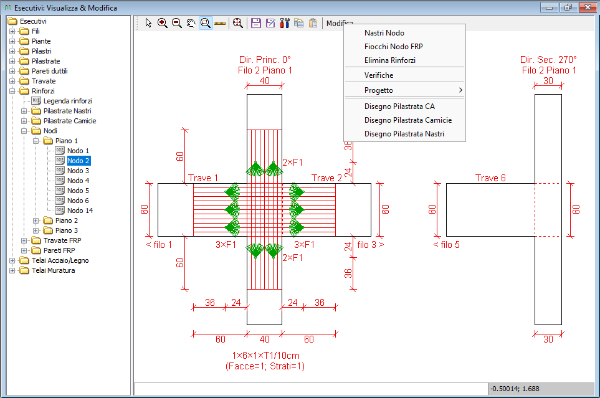Click the coordinates readout in status bar
Viewport: 600px width, 398px height.
coord(541,389)
